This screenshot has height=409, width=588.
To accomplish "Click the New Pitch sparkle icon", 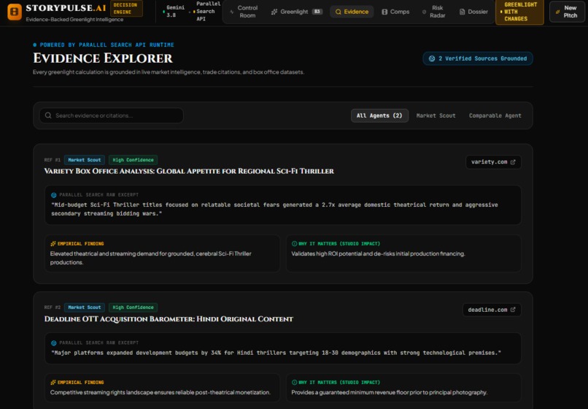I will (x=557, y=12).
